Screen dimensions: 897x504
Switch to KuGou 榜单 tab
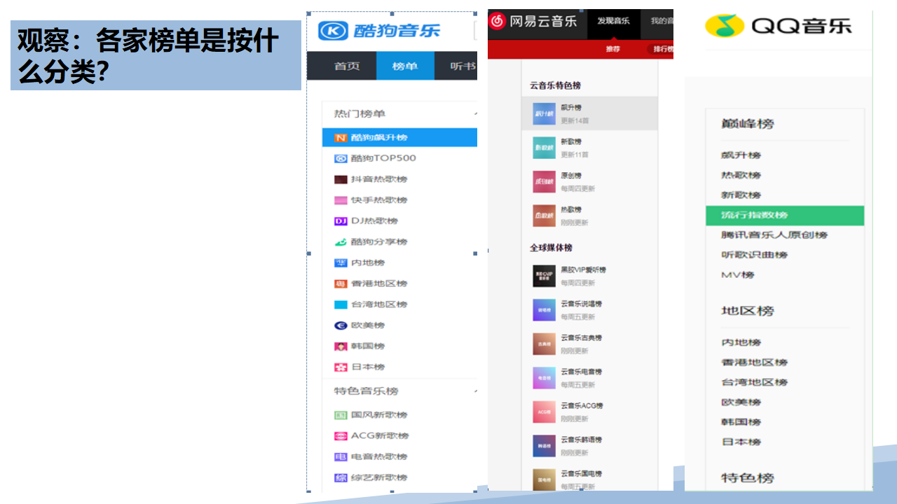coord(404,66)
